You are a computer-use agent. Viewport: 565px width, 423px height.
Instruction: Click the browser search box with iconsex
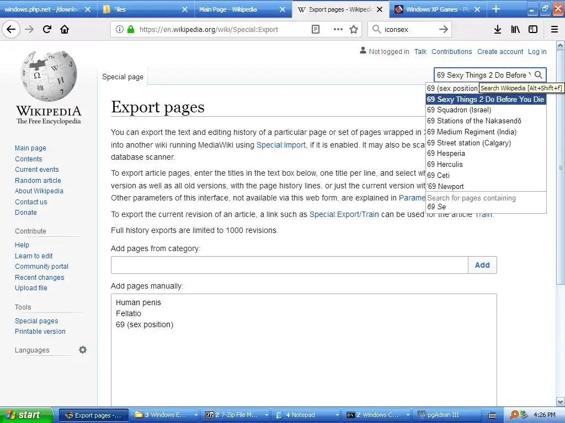pos(410,30)
